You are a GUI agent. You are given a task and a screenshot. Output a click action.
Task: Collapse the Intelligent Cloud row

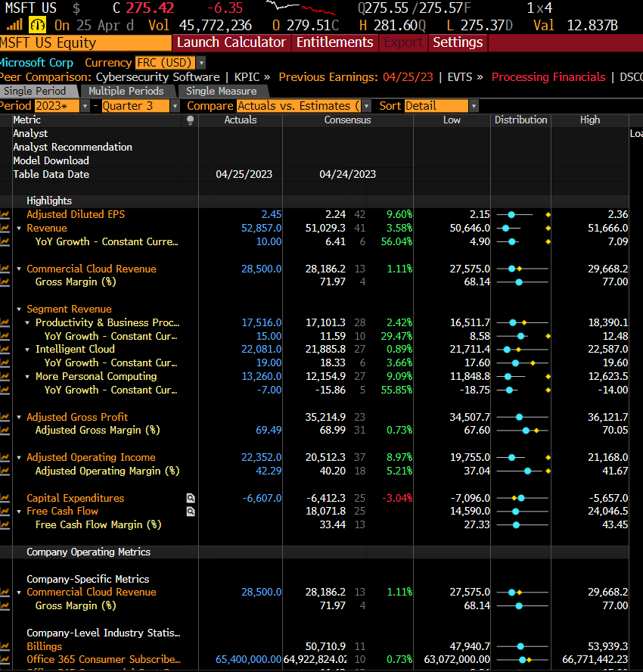[x=27, y=350]
